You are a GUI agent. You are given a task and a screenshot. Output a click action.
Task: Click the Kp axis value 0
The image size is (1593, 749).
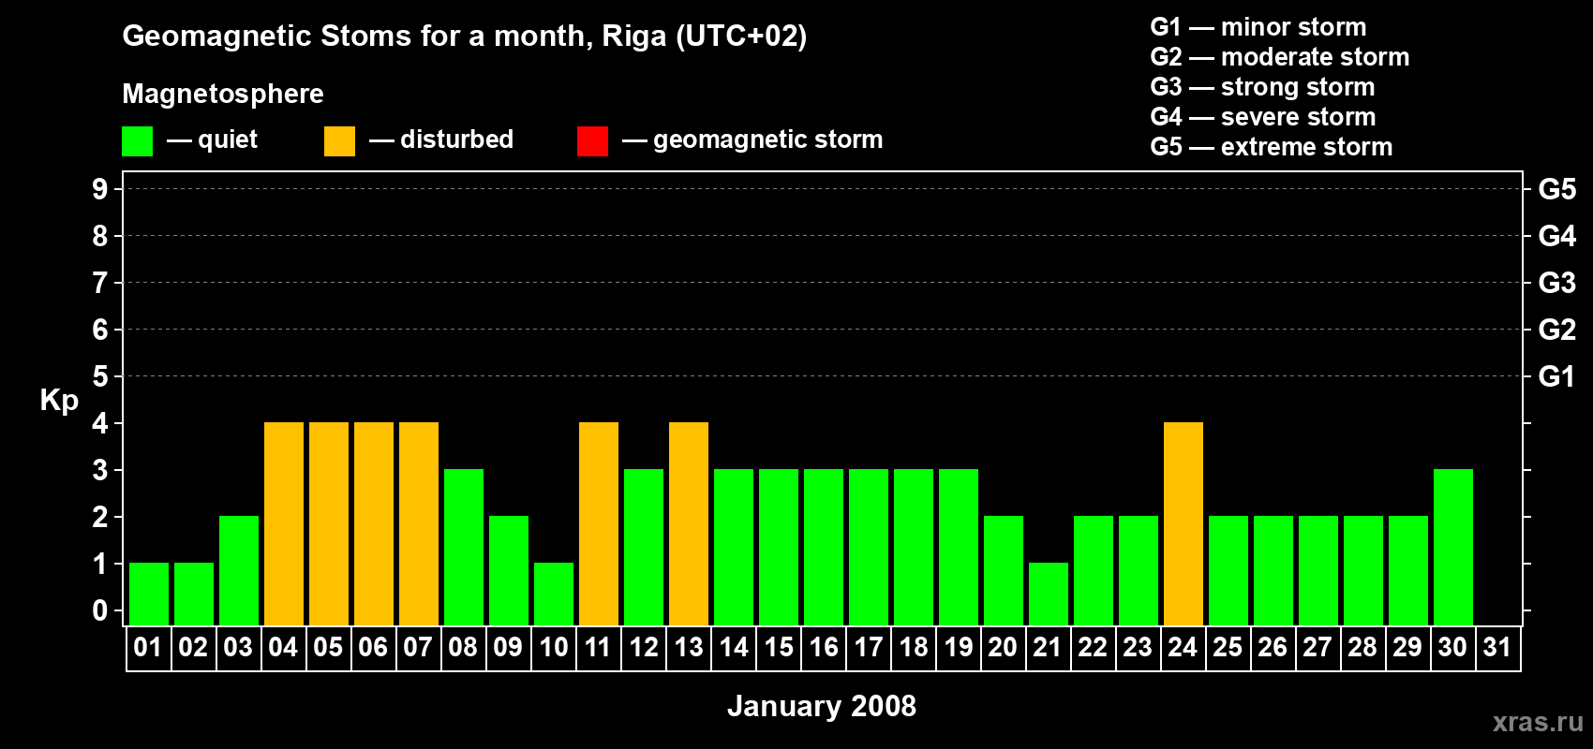[x=100, y=610]
